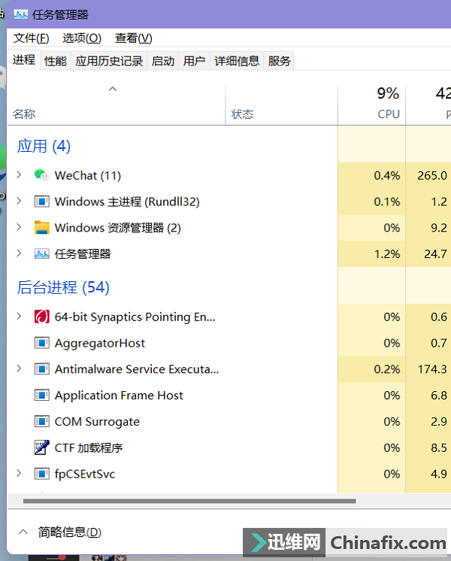The width and height of the screenshot is (451, 561).
Task: Switch to the 性能 tab
Action: coord(55,61)
